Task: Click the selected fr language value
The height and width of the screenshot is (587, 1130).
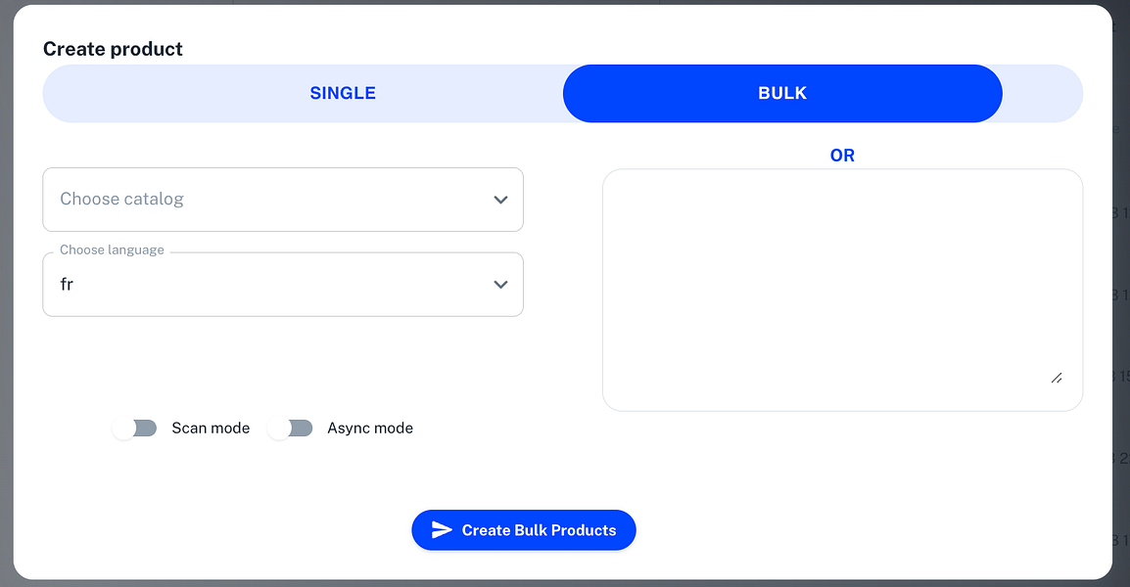Action: tap(67, 285)
